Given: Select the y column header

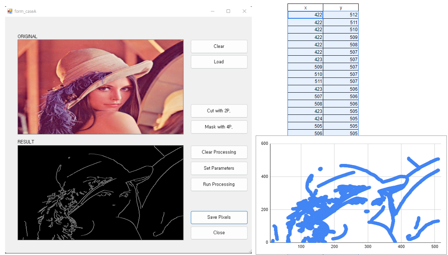Looking at the screenshot, I should [341, 7].
